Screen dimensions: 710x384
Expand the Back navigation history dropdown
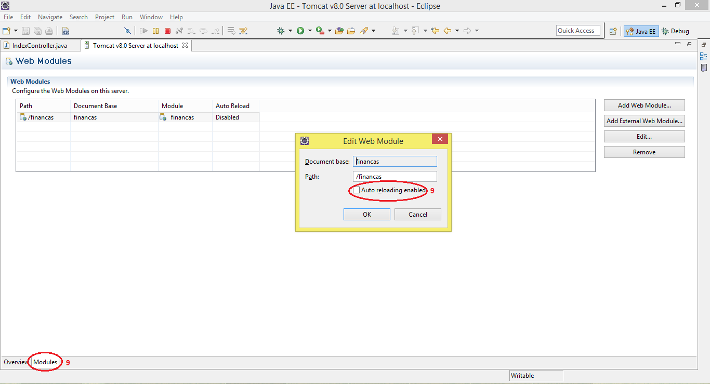(457, 30)
